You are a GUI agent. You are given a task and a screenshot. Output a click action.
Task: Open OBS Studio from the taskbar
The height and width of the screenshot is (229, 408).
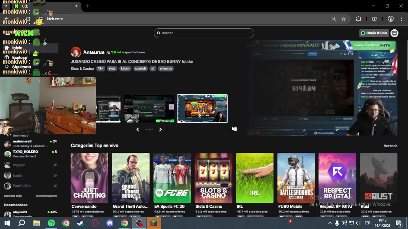[x=139, y=223]
